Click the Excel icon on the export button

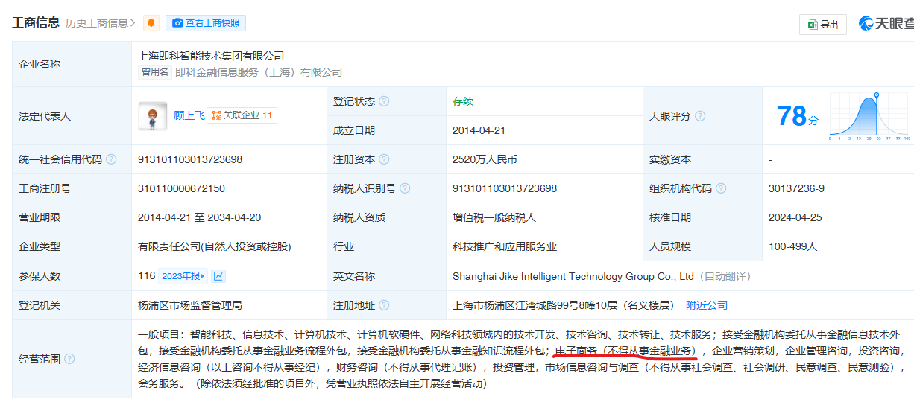tap(812, 25)
